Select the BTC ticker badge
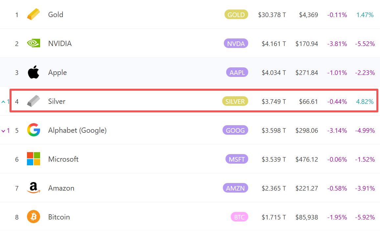 click(x=239, y=217)
